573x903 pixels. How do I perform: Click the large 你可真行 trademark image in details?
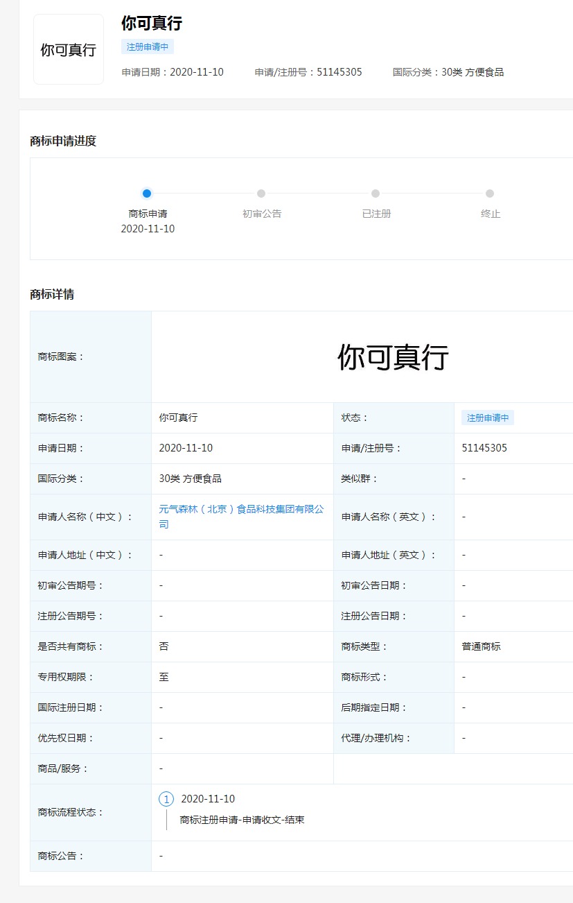394,357
